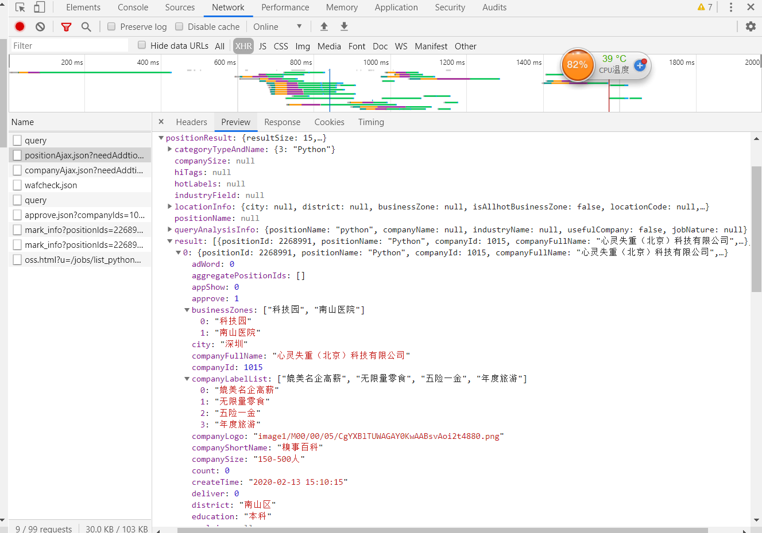Clear the network log icon
Screen dimensions: 762x533
(40, 26)
